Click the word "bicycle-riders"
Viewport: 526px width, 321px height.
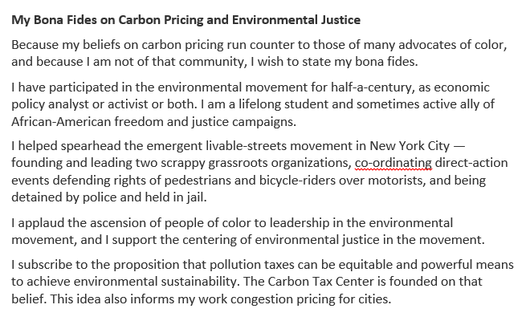point(297,181)
